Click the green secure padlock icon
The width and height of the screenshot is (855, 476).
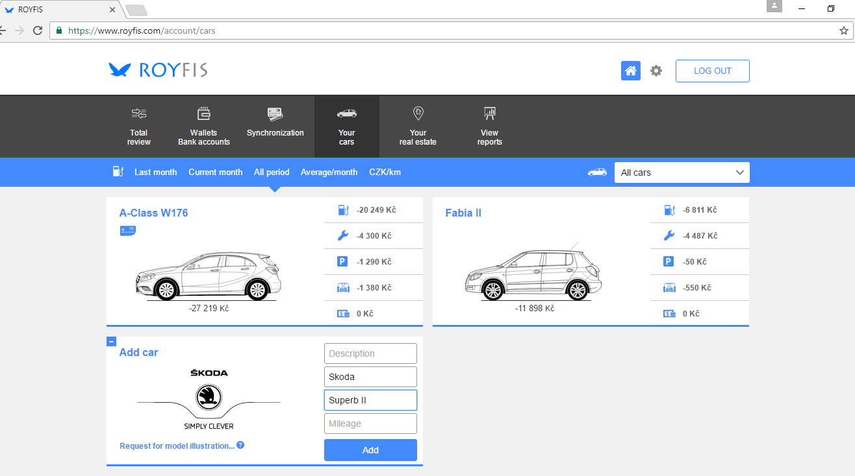tap(59, 30)
